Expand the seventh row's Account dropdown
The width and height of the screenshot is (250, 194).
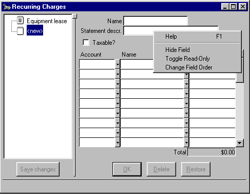(x=118, y=123)
